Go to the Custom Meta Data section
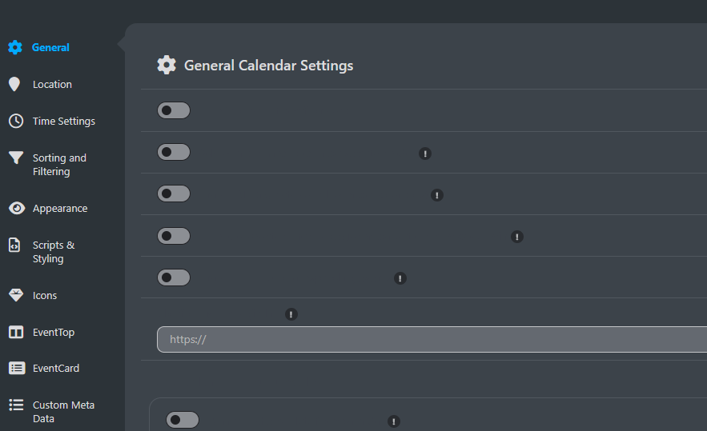707x431 pixels. coord(63,412)
